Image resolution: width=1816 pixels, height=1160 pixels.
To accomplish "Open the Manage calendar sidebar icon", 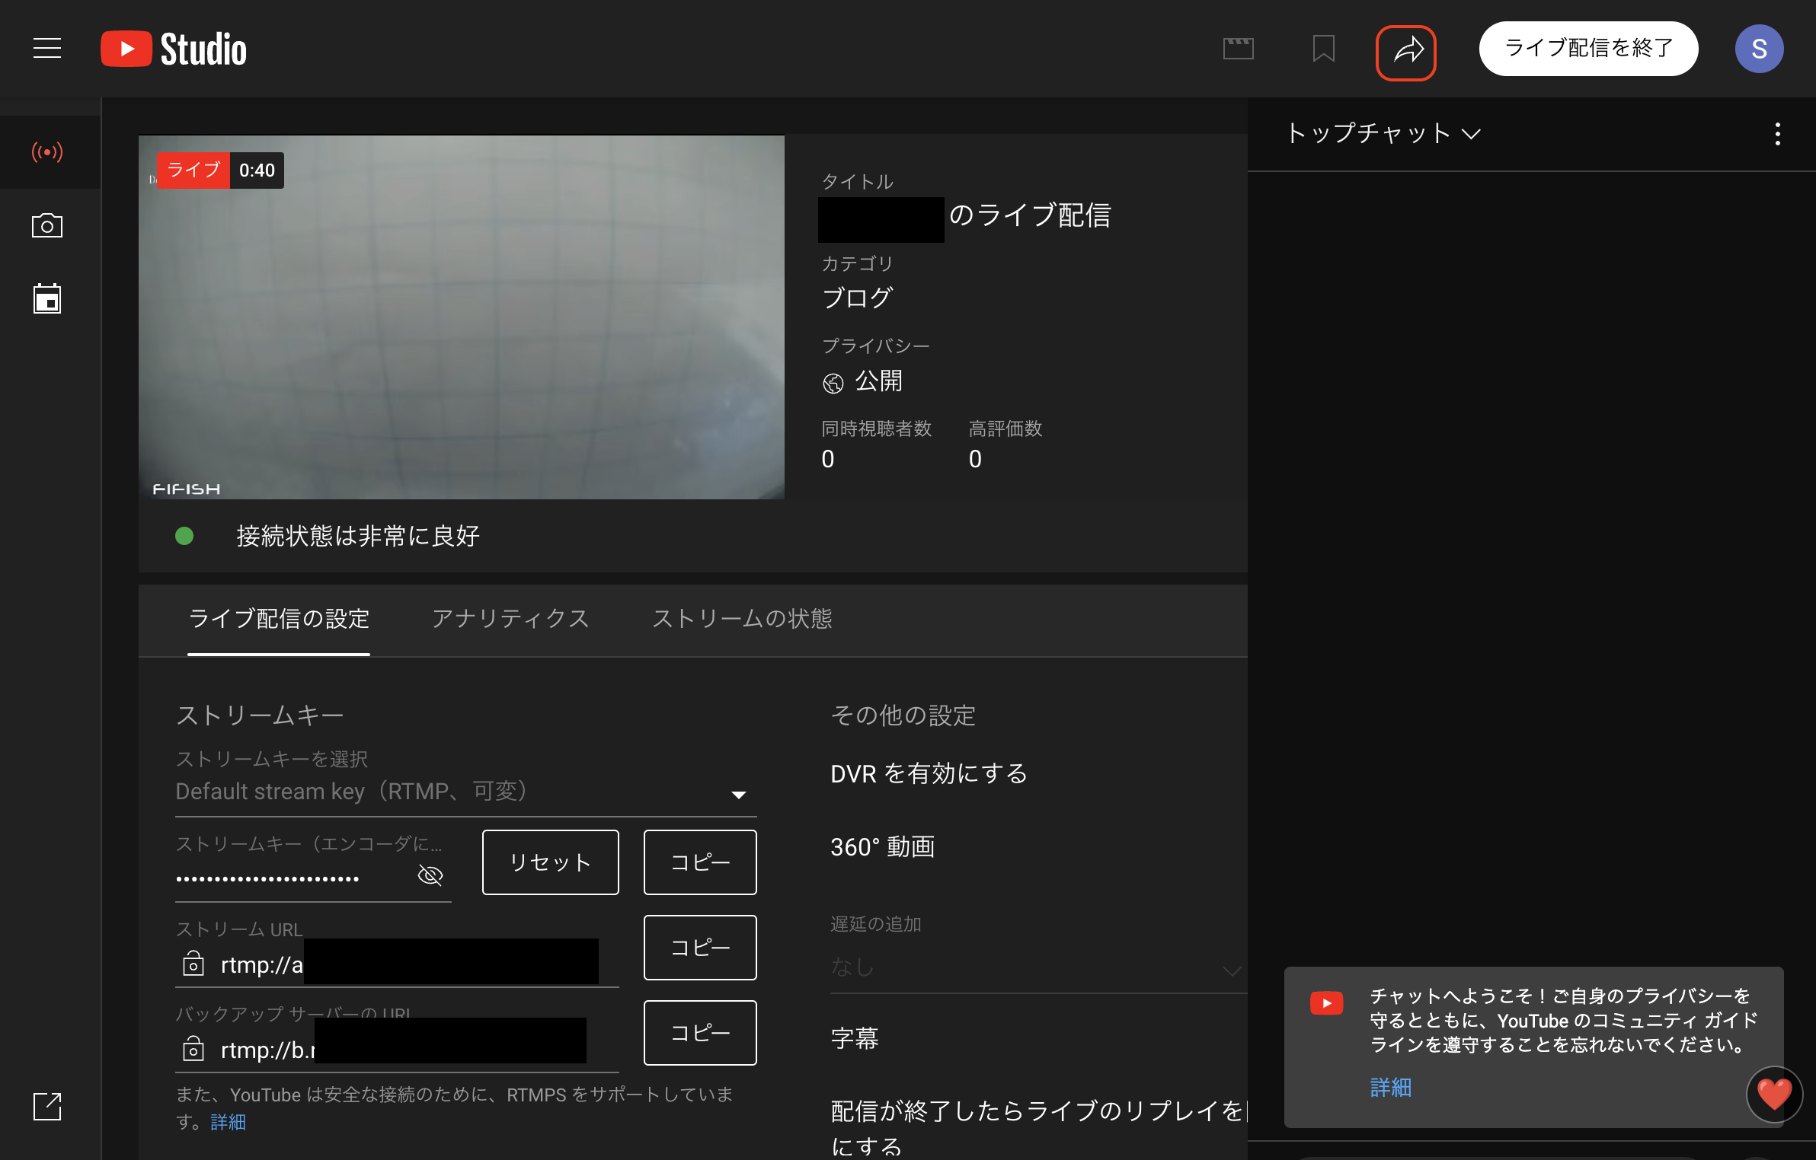I will [x=47, y=299].
